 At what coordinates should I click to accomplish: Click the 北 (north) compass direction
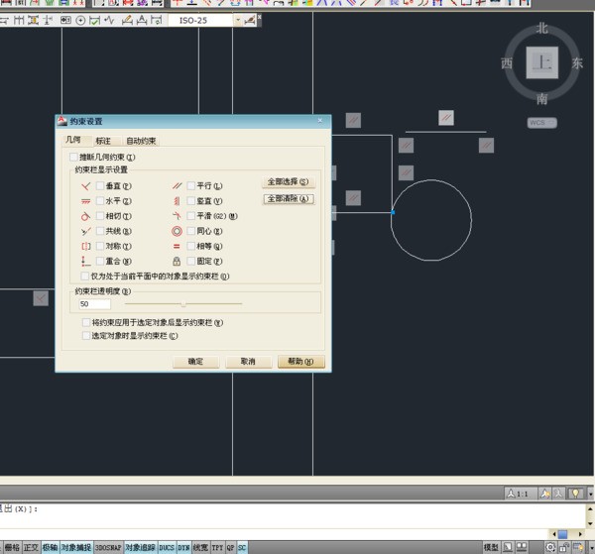coord(541,28)
